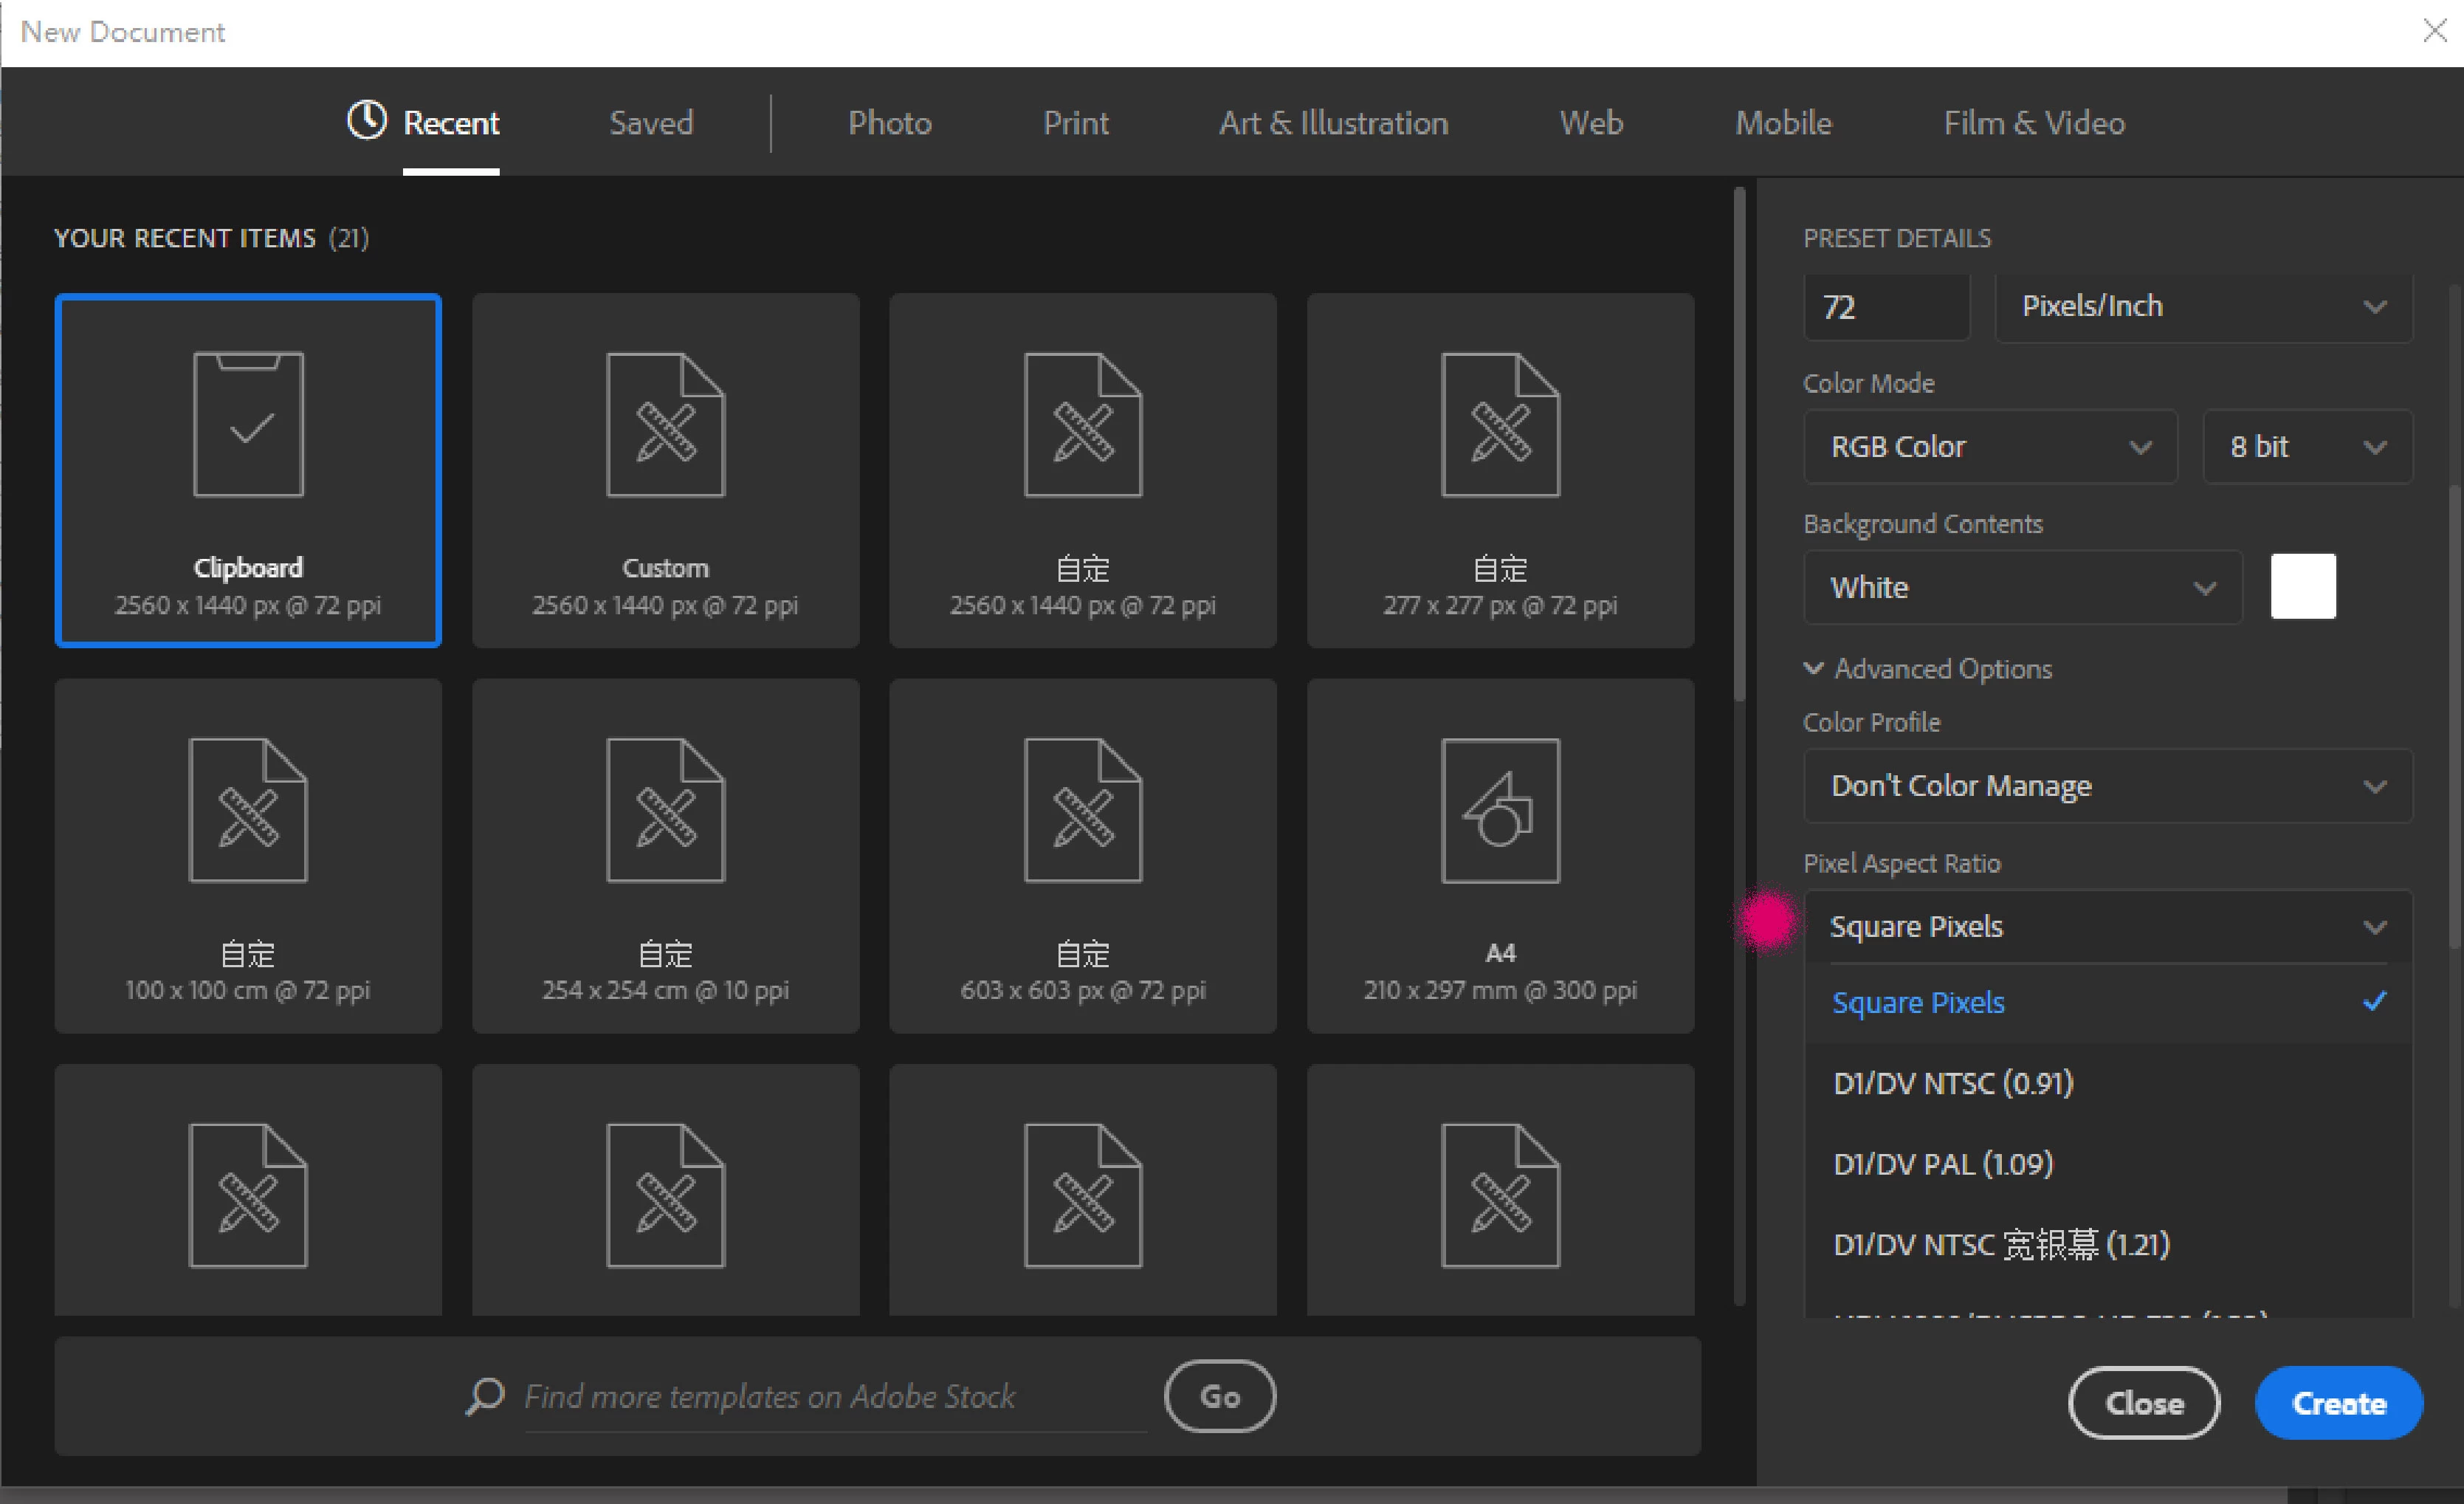2464x1504 pixels.
Task: Click the Go button for Adobe Stock
Action: point(1219,1396)
